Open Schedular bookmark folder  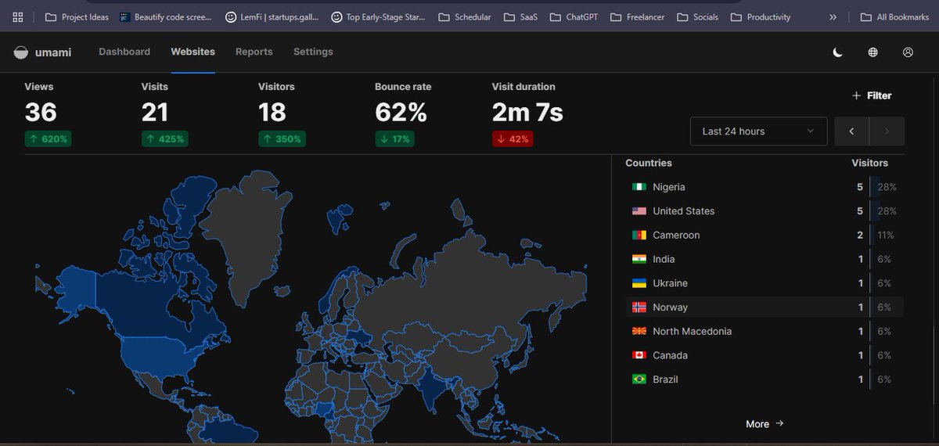point(465,16)
